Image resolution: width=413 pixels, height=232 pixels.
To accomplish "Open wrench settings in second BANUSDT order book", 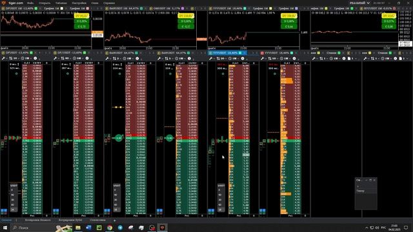I will 159,58.
